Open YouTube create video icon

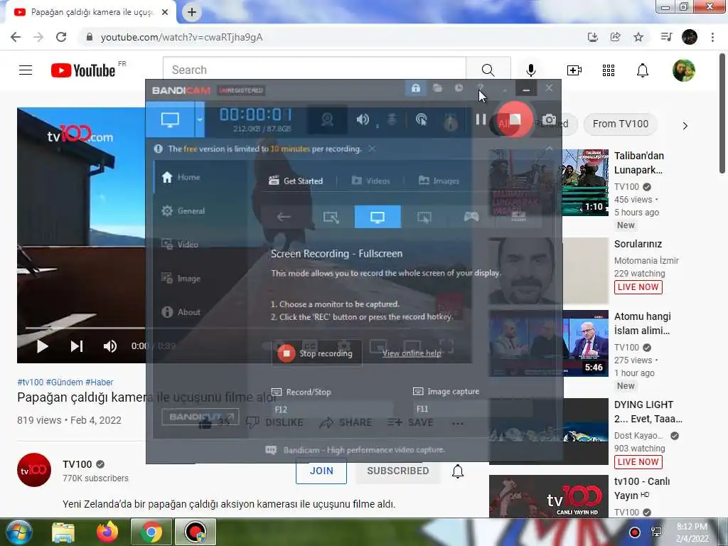574,70
